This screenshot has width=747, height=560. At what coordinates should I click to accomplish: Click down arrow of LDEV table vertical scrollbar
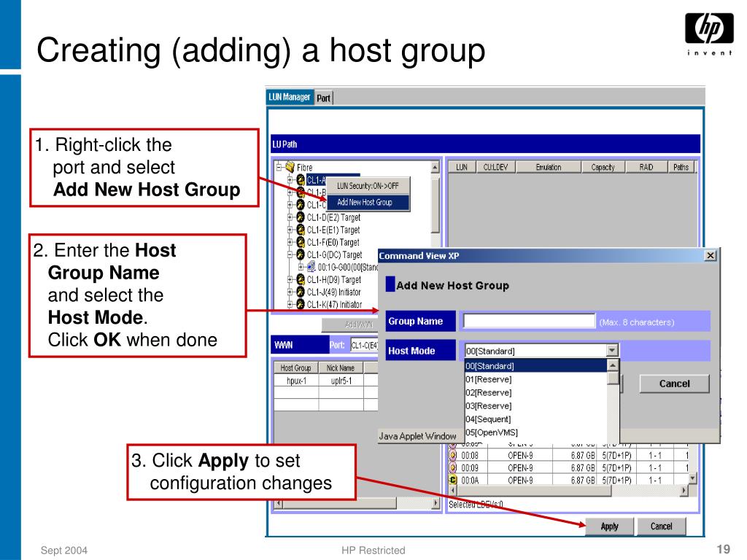[693, 477]
